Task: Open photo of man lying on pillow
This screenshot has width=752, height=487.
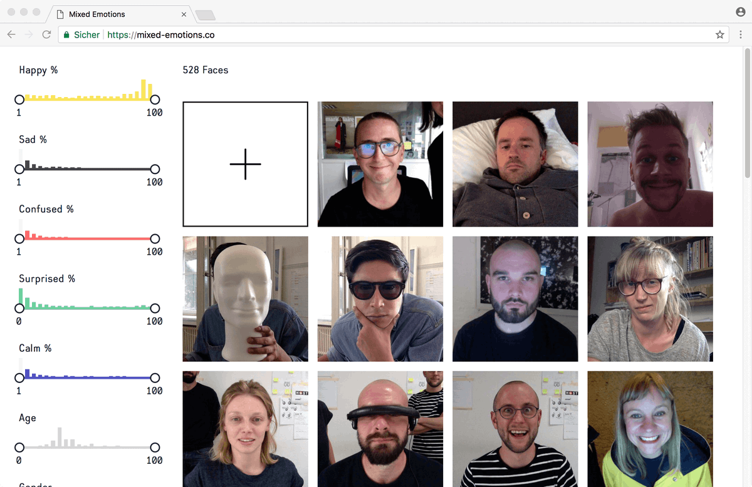Action: tap(515, 164)
